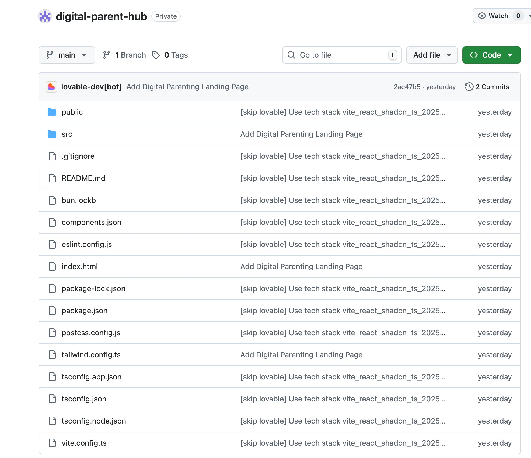Screen dimensions: 531x458
Task: Click the public folder icon
Action: [52, 112]
